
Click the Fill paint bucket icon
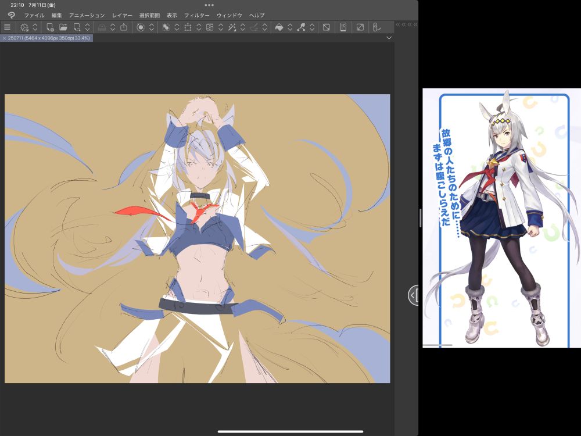279,27
